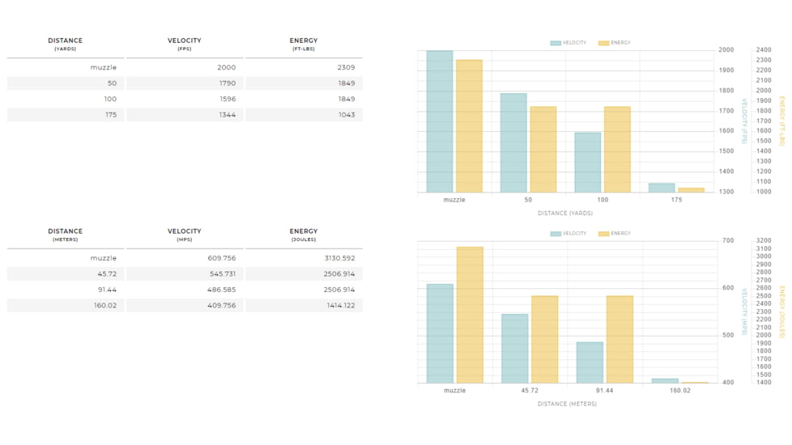Toggle the Velocity legend in the yards chart
Screen dimensions: 792x445
[x=568, y=43]
